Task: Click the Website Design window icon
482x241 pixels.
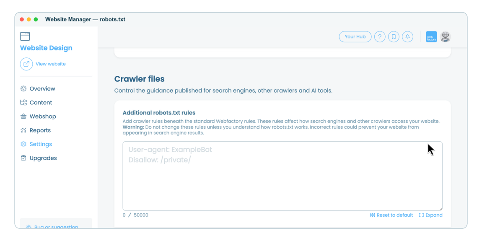Action: pyautogui.click(x=25, y=36)
